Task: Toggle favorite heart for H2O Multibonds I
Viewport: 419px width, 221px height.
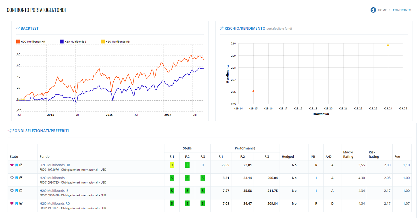Action: coord(12,178)
